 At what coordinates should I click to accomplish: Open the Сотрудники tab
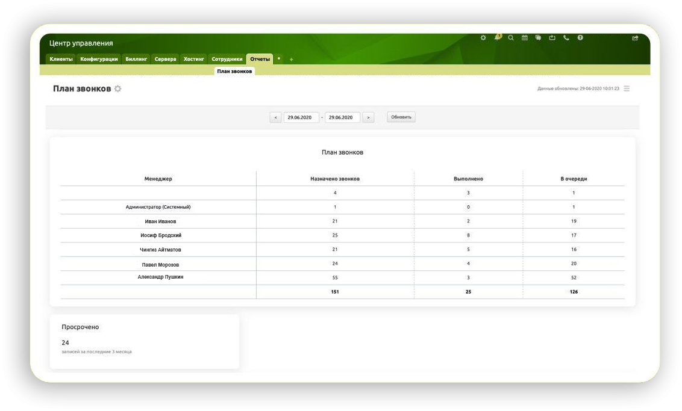pyautogui.click(x=227, y=59)
